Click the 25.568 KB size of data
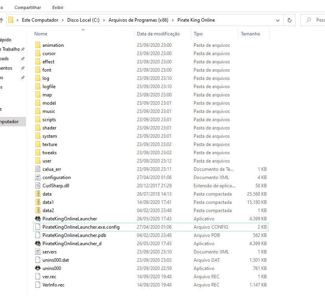 (x=257, y=194)
